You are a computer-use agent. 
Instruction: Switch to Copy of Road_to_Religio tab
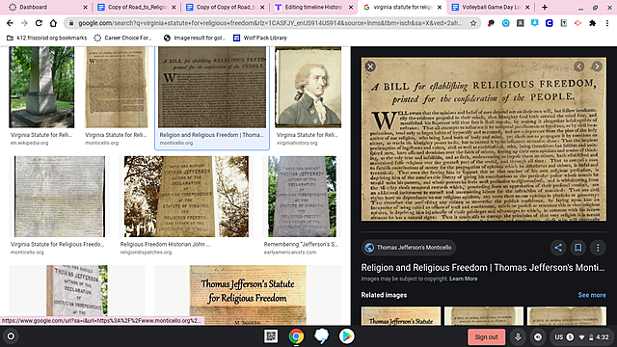(x=137, y=7)
